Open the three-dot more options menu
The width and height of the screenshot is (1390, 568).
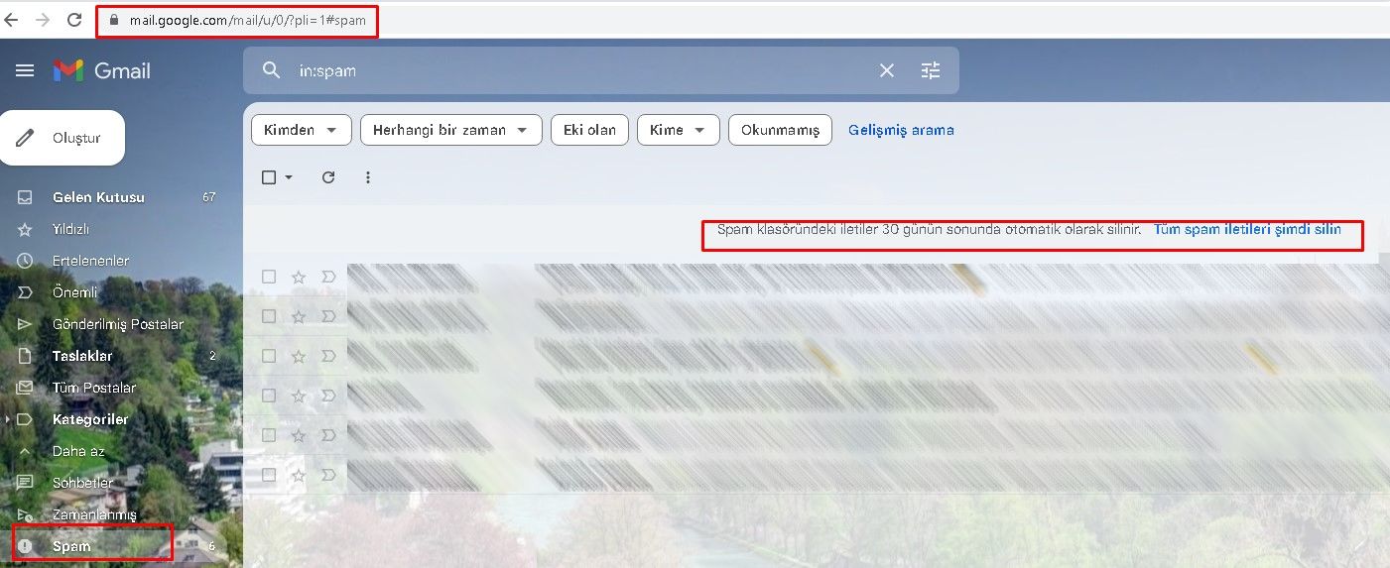pos(368,177)
